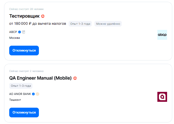Open the ANOR BANK company logo
This screenshot has height=124, width=174.
(162, 97)
